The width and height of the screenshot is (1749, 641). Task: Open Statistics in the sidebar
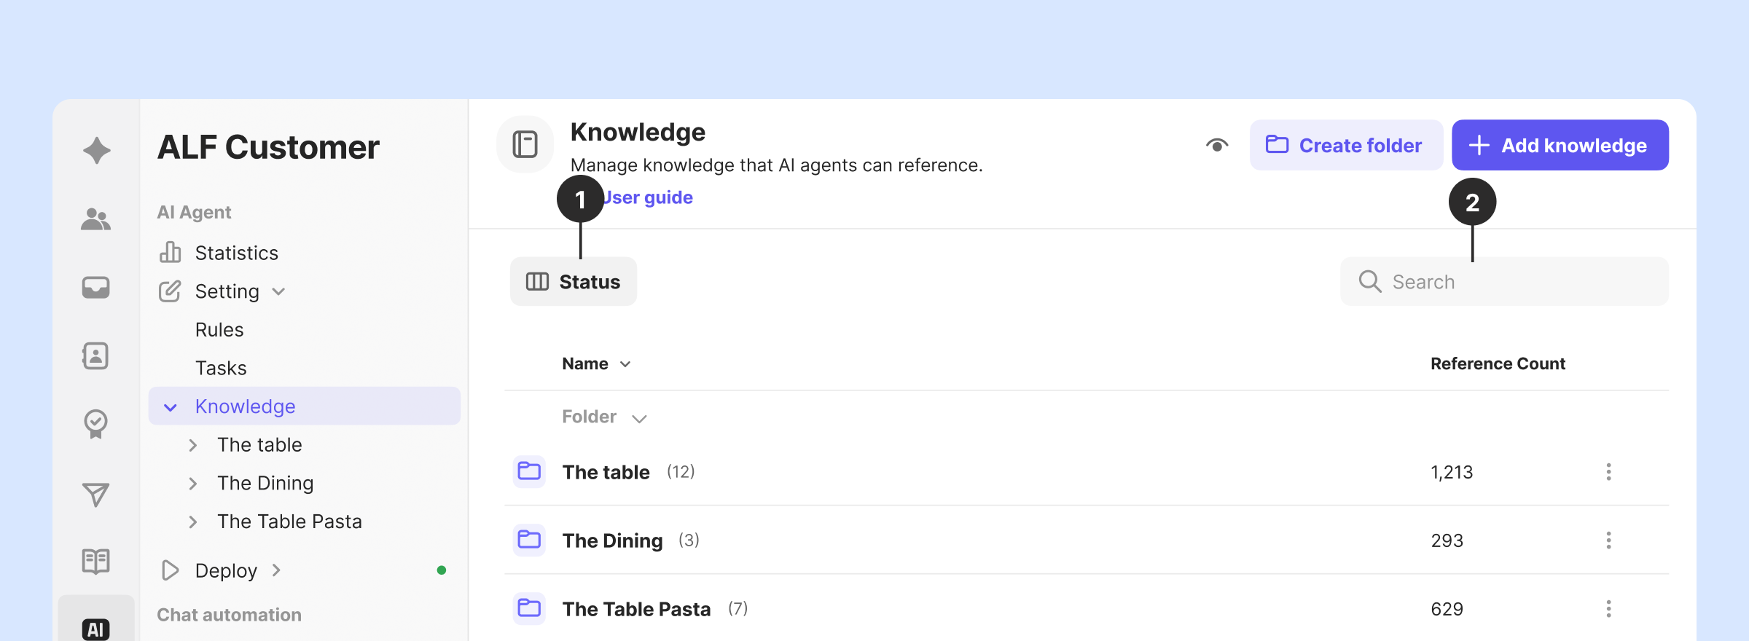pos(236,253)
